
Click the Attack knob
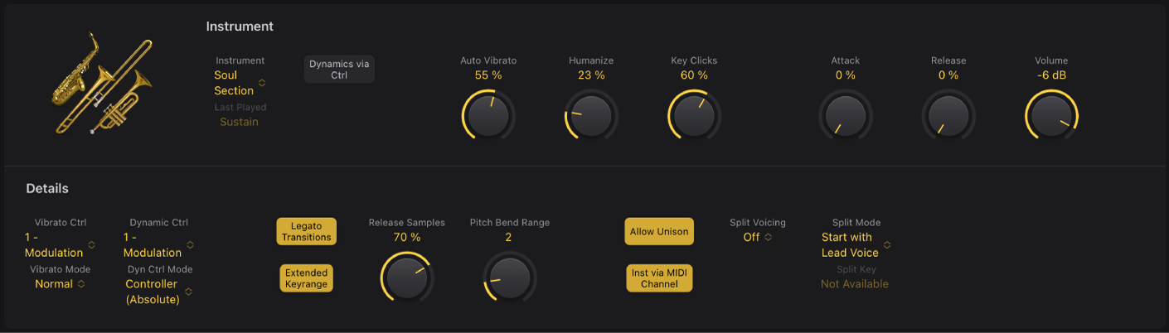click(x=845, y=114)
